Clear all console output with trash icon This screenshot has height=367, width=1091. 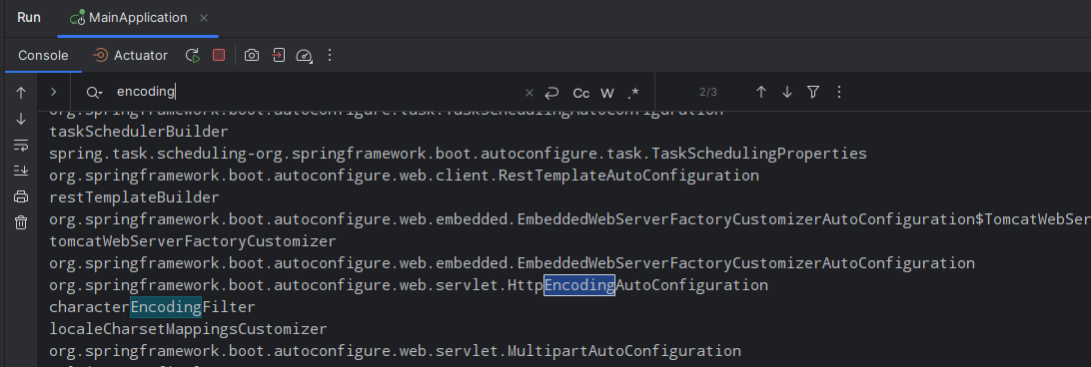pyautogui.click(x=21, y=222)
